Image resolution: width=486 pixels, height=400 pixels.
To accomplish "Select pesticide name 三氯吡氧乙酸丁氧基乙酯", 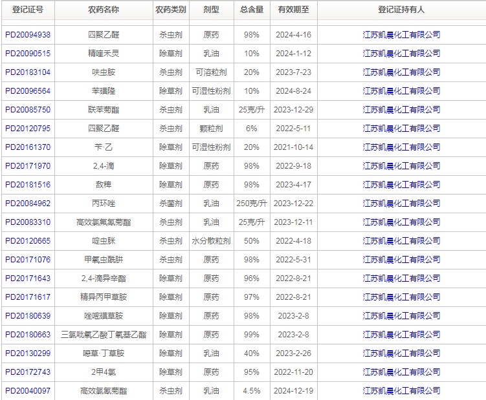I will pyautogui.click(x=104, y=334).
